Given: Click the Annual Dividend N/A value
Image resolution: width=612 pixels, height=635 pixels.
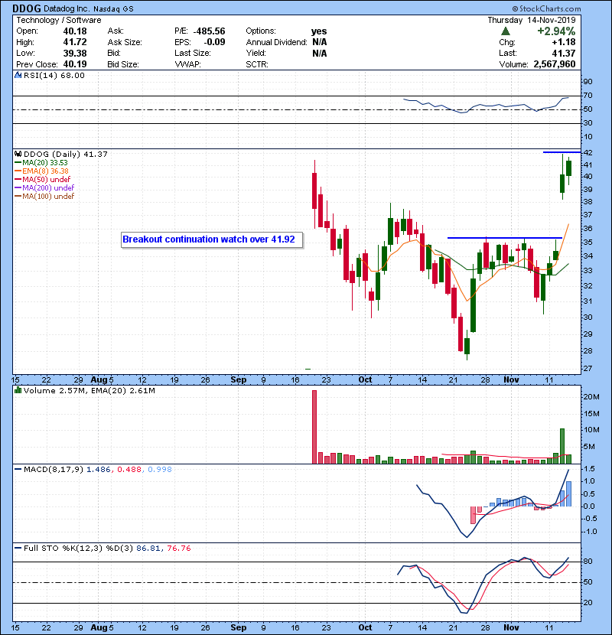Looking at the screenshot, I should (320, 42).
